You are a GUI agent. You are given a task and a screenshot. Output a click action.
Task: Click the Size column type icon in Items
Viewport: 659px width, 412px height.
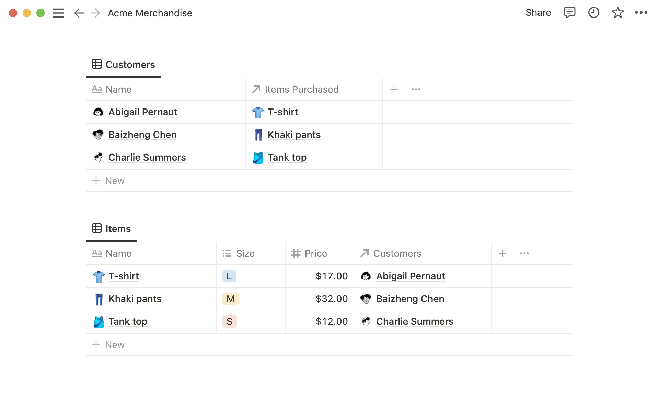coord(227,253)
